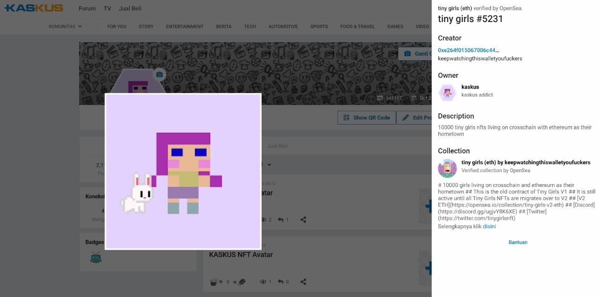599x297 pixels.
Task: Select the FOR YOU tab
Action: pyautogui.click(x=117, y=26)
